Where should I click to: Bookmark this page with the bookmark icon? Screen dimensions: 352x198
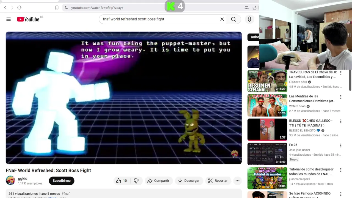[57, 8]
